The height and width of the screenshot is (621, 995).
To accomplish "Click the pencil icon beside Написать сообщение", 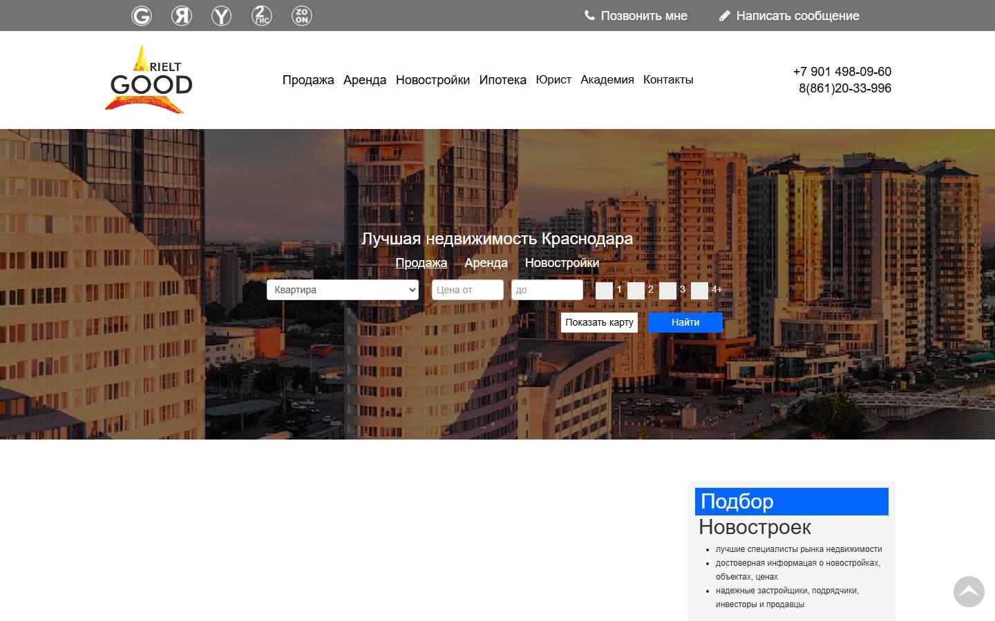I will point(725,15).
